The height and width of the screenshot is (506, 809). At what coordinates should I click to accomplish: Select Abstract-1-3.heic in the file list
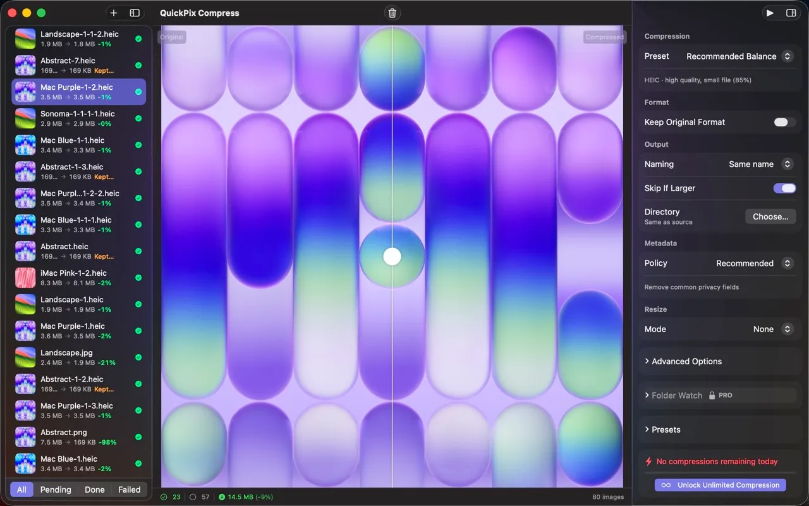79,171
